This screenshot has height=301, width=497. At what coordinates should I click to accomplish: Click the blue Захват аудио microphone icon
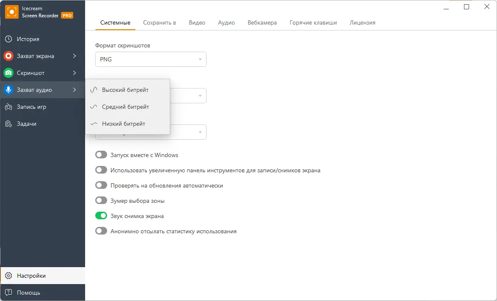[8, 90]
